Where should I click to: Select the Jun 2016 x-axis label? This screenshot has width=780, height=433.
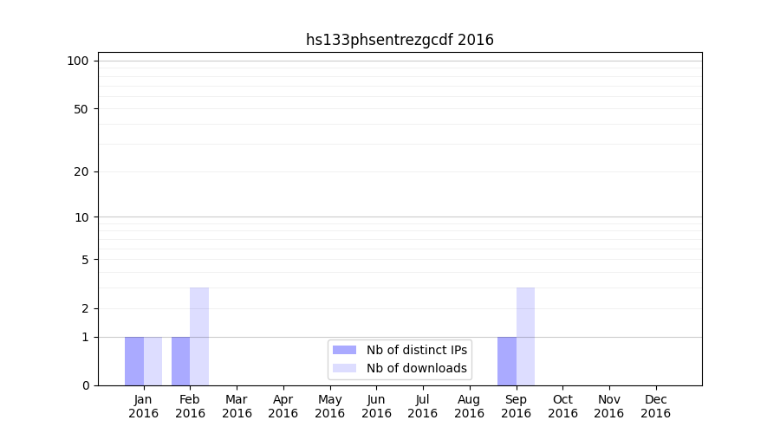376,406
